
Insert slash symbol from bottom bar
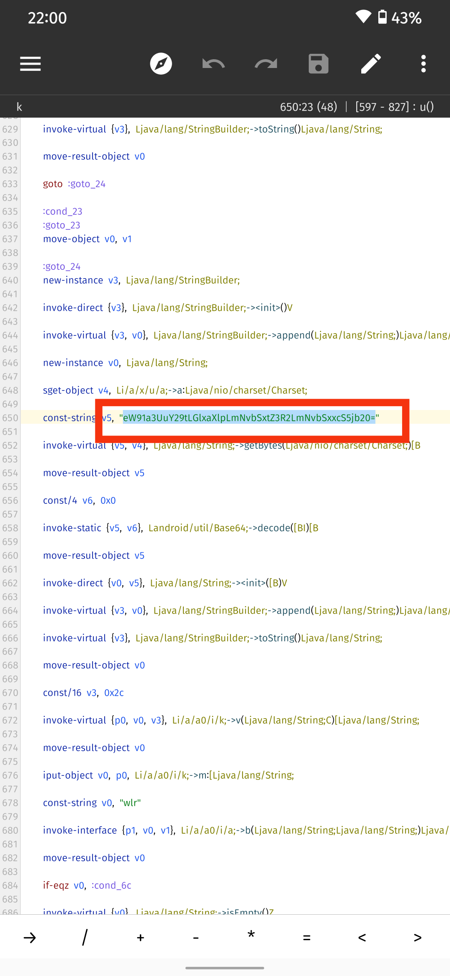pyautogui.click(x=85, y=938)
